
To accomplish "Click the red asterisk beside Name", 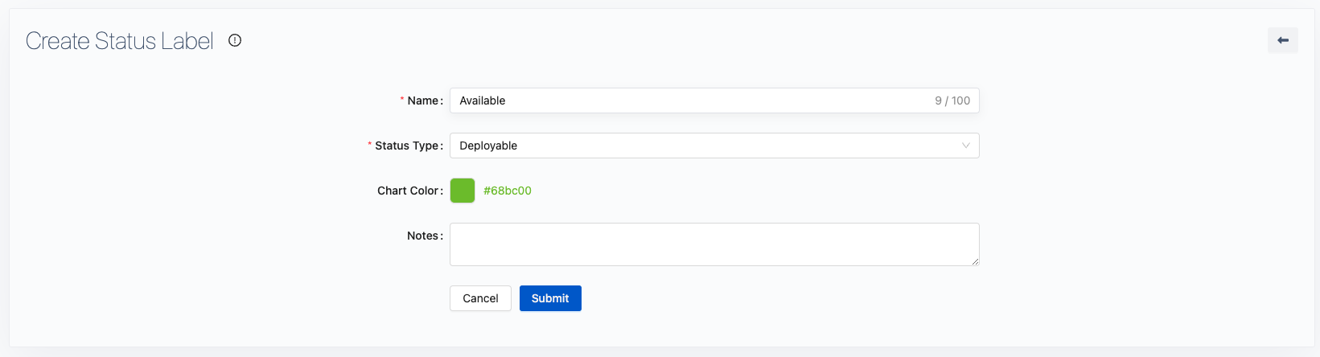I will (x=402, y=100).
